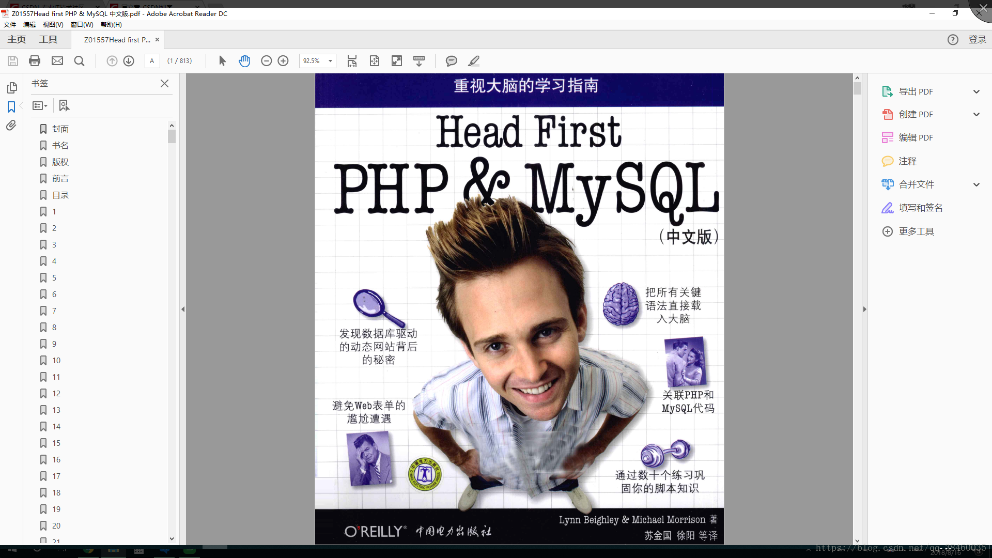Click document scrollbar down arrow
The height and width of the screenshot is (558, 992).
857,540
